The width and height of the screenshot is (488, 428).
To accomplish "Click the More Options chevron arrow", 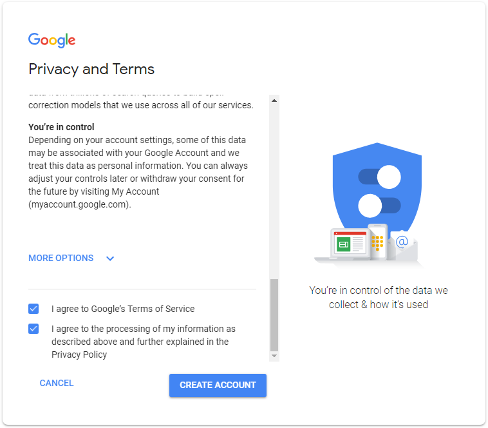I will 110,258.
